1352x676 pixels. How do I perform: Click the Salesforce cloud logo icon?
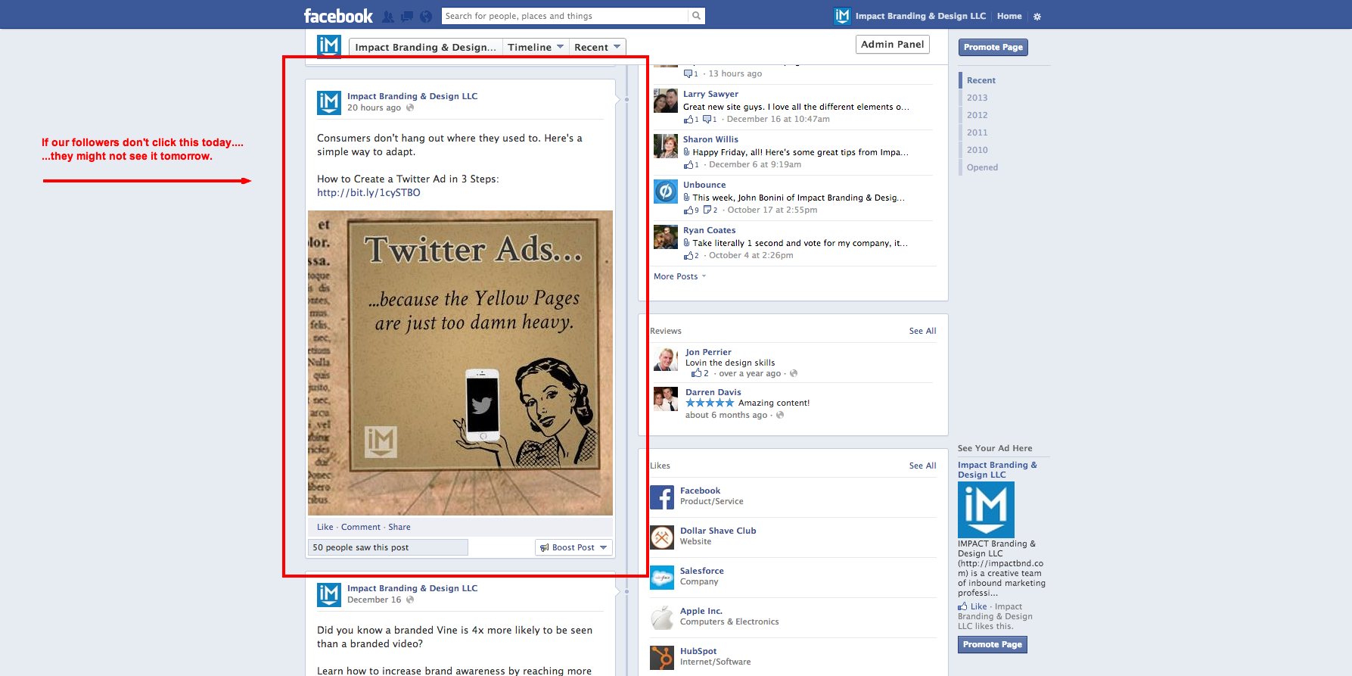click(662, 578)
